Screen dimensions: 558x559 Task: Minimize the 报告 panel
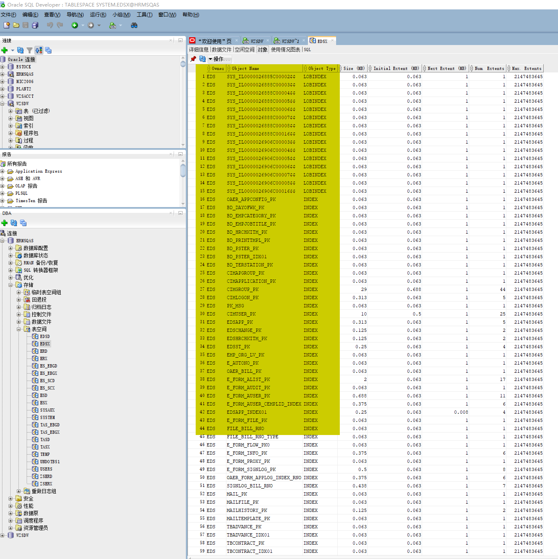tap(180, 154)
